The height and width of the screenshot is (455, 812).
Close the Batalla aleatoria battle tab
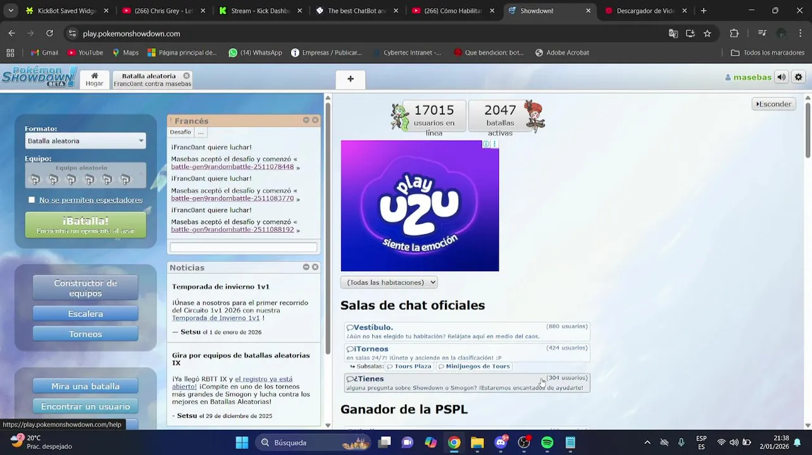tap(187, 76)
